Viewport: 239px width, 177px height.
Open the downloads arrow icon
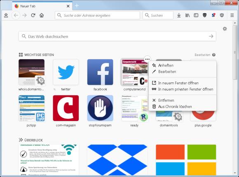tap(179, 15)
